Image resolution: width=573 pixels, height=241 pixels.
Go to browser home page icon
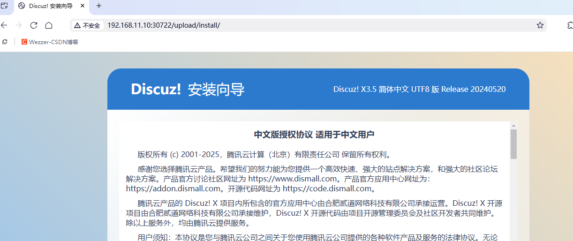49,25
